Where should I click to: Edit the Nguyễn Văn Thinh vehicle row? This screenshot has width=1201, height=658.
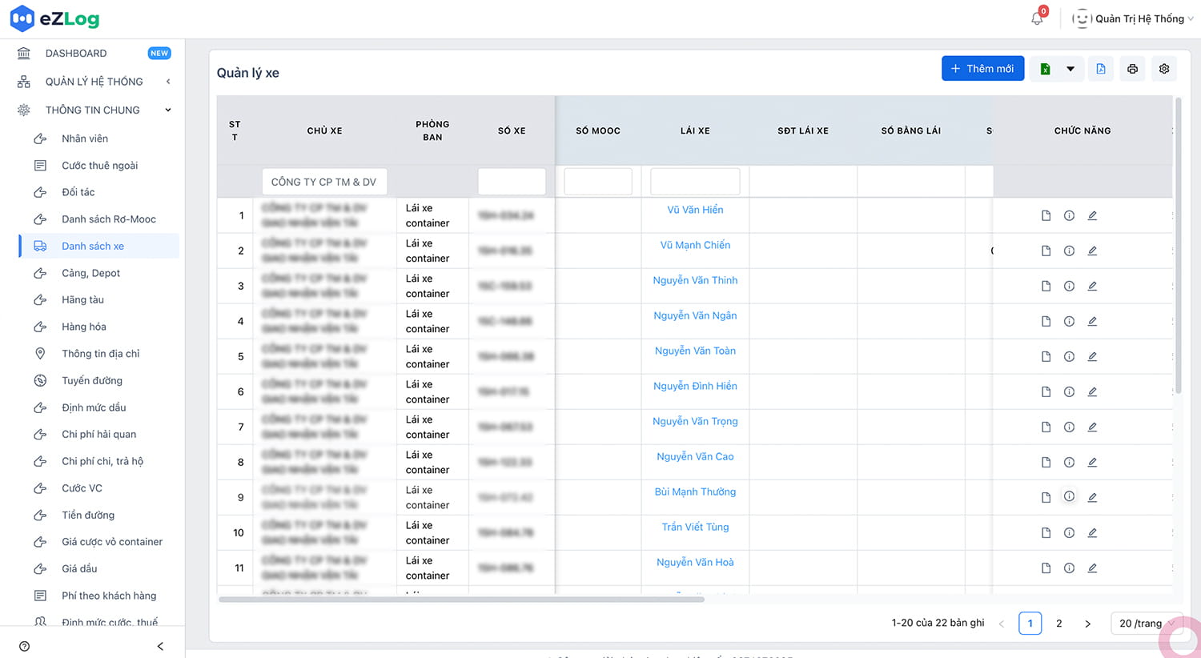pyautogui.click(x=1092, y=286)
